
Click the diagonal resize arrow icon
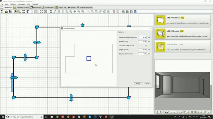55,12
